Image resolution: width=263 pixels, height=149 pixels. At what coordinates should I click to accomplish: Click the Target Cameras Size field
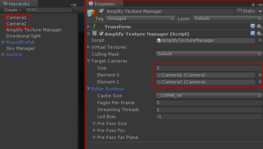pyautogui.click(x=209, y=68)
